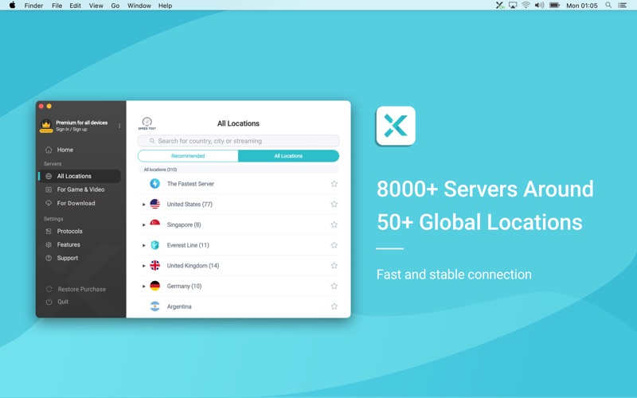Viewport: 637px width, 398px height.
Task: Open the Edit menu
Action: pyautogui.click(x=75, y=6)
